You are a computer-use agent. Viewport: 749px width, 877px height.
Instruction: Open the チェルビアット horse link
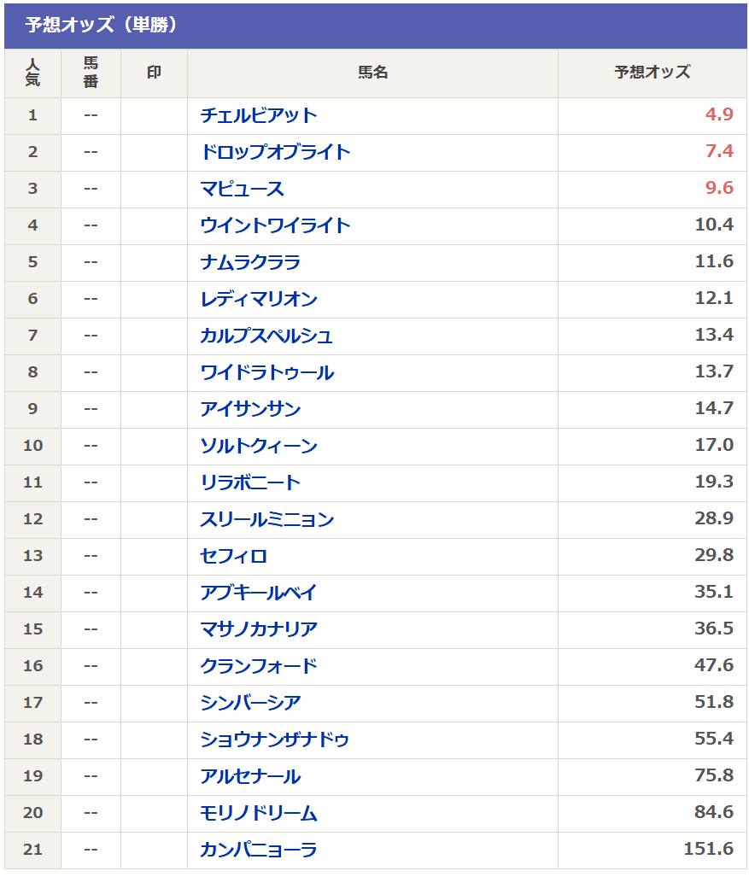click(258, 115)
